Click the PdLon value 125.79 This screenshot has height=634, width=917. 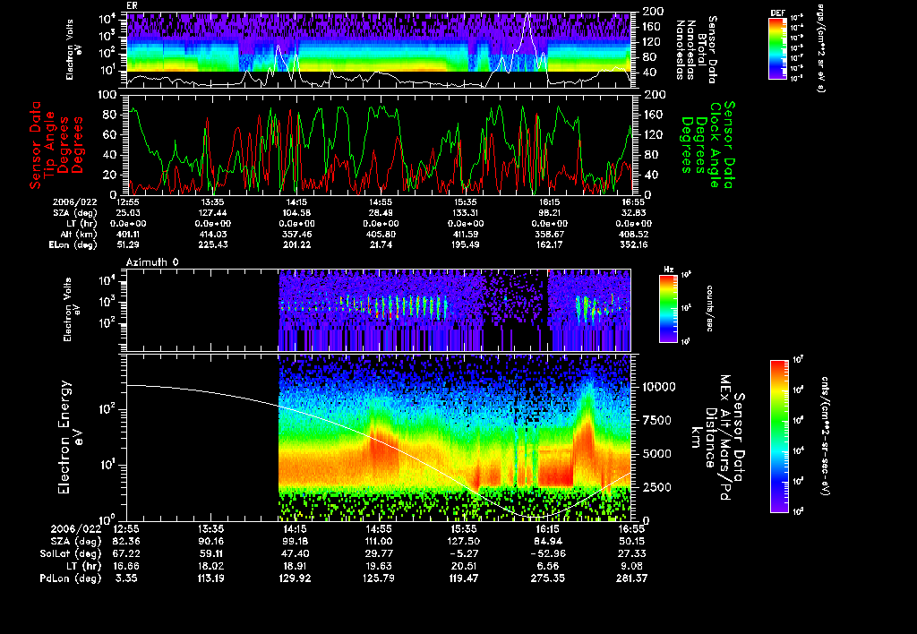[380, 578]
